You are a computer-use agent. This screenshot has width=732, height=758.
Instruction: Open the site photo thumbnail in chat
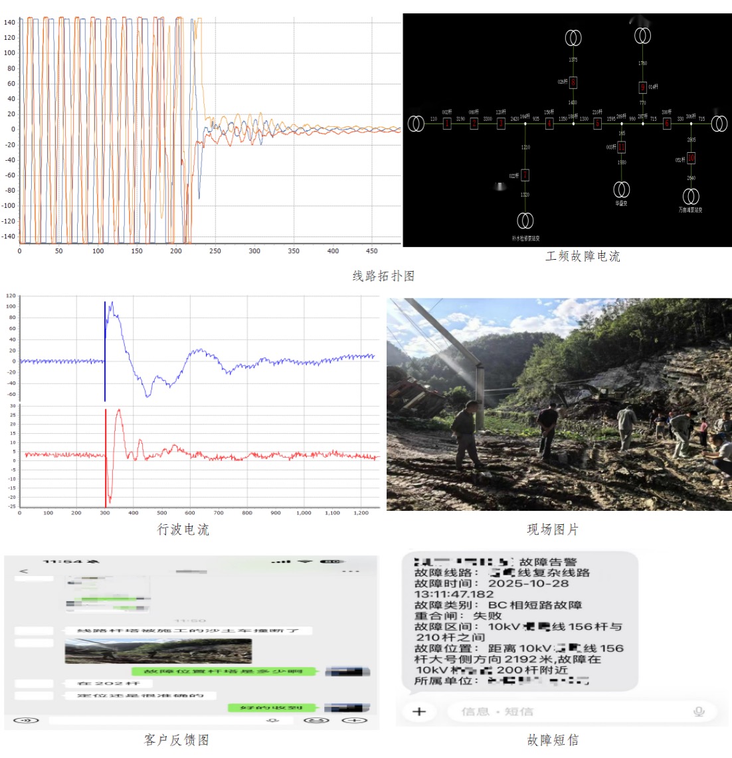[159, 650]
